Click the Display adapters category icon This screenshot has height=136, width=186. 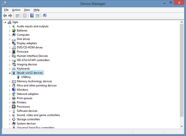[14, 43]
